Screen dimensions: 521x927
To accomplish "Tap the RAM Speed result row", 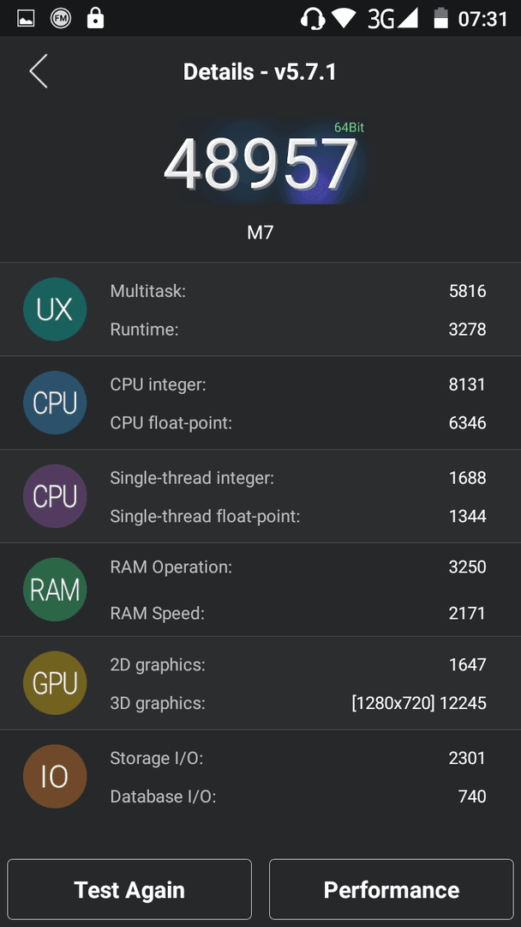I will 298,614.
